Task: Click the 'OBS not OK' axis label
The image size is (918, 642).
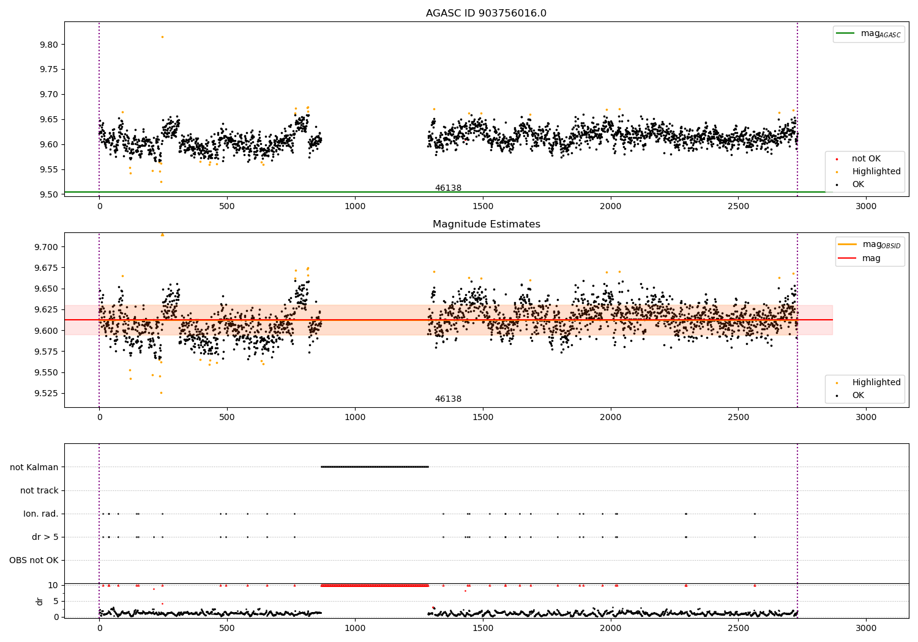Action: (34, 560)
